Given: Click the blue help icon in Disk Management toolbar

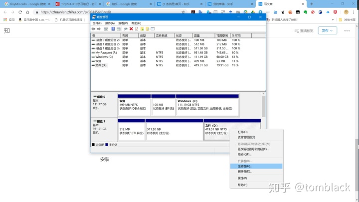Looking at the screenshot, I should [113, 29].
